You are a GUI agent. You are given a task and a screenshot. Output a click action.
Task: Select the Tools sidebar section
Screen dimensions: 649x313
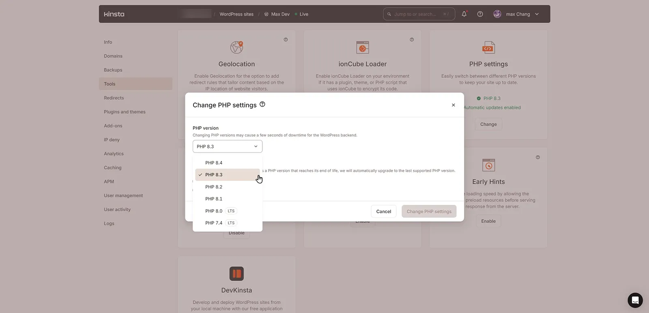135,84
